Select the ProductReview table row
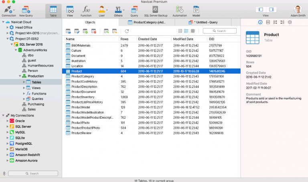 point(151,133)
